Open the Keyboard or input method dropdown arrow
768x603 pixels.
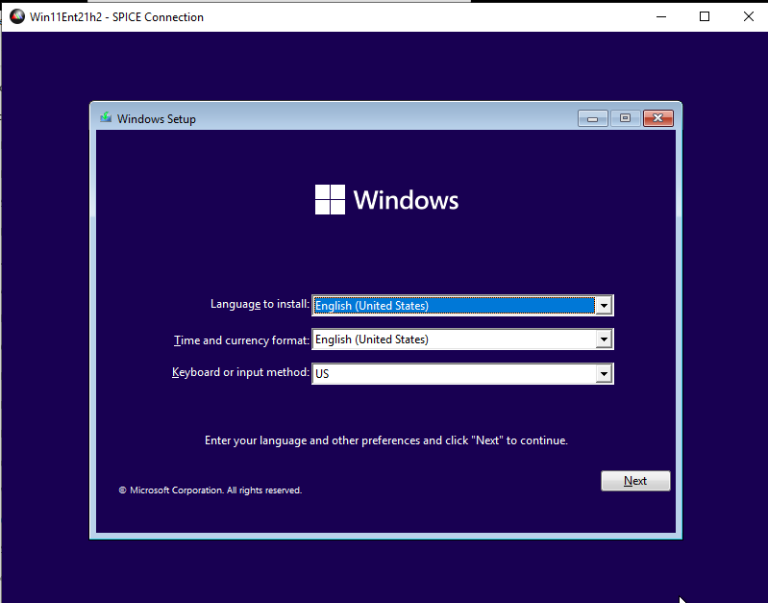tap(604, 373)
